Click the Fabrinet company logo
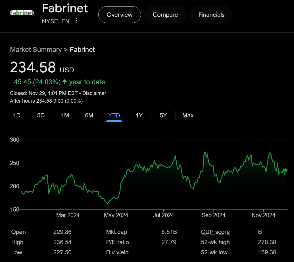 click(22, 13)
